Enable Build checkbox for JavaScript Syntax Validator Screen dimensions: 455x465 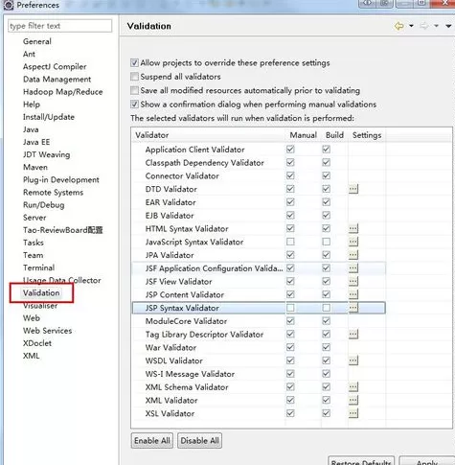pyautogui.click(x=326, y=242)
